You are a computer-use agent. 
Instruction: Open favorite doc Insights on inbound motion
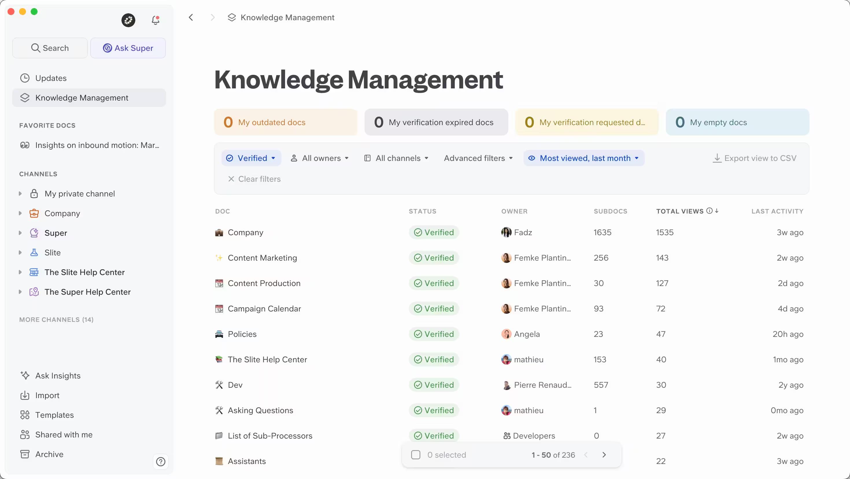click(89, 145)
